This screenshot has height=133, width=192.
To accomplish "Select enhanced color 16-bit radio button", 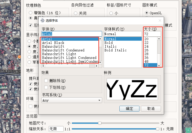I will (x=31, y=13).
